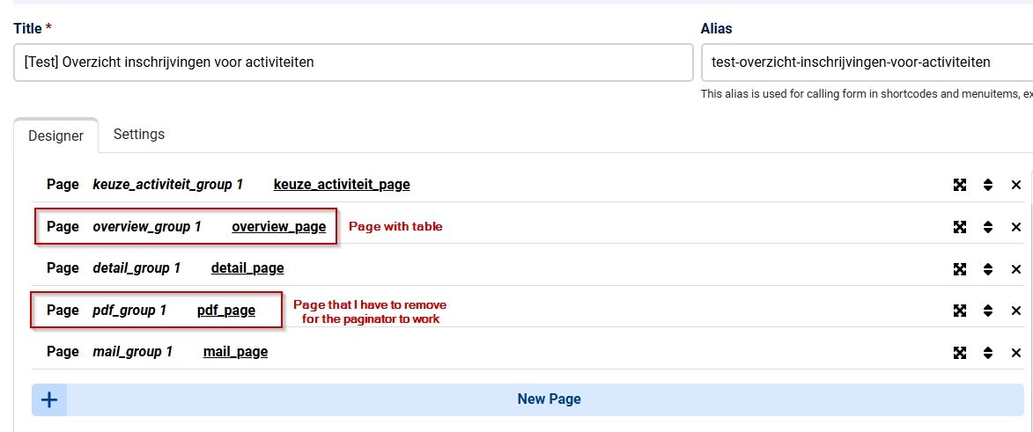Image resolution: width=1033 pixels, height=432 pixels.
Task: Expand the keuze_activiteit_page row with fullscreen icon
Action: click(960, 185)
